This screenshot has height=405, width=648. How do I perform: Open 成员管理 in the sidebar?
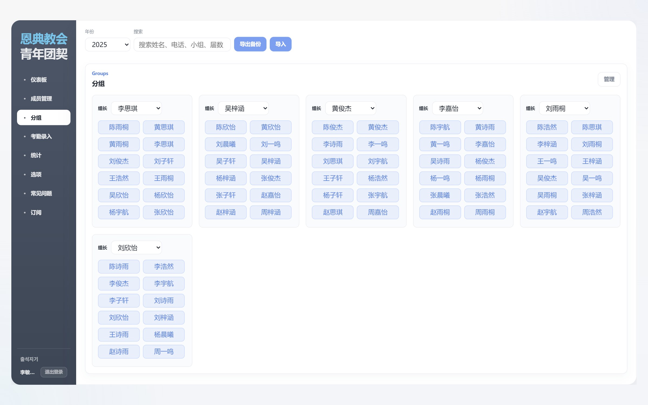pos(43,99)
